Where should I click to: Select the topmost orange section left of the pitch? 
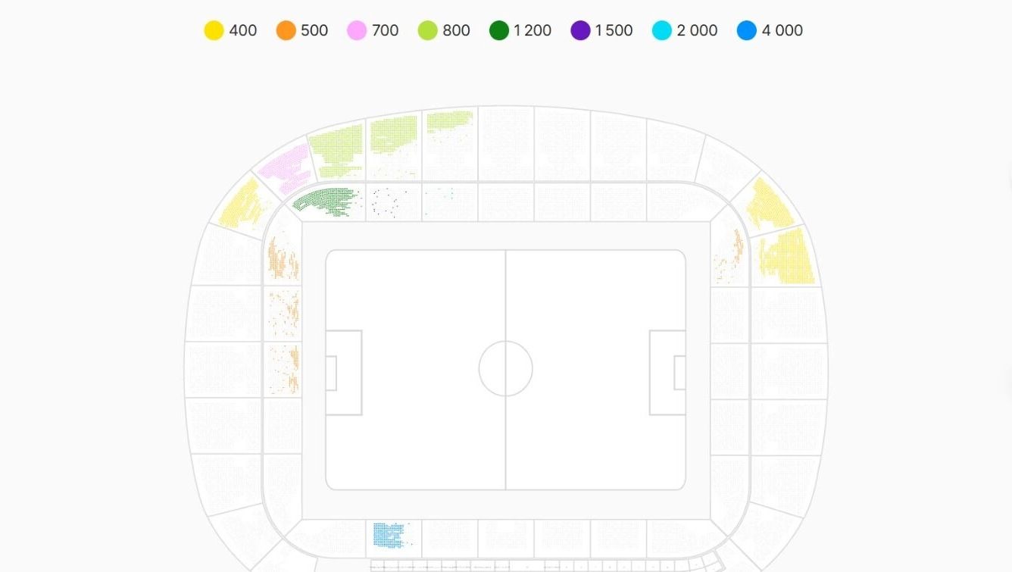coord(283,258)
